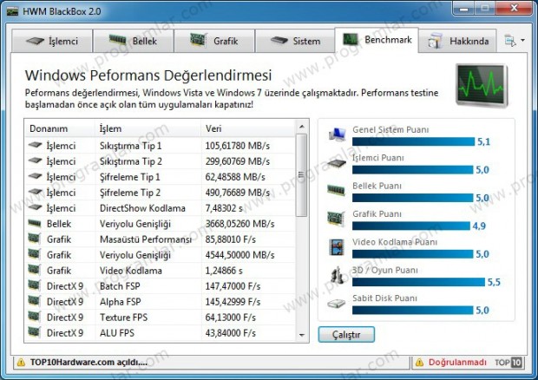Select the 'Batch FSP' cell
Viewport: 538px width, 380px height.
pos(120,286)
